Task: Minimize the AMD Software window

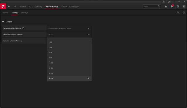Action: [174, 2]
